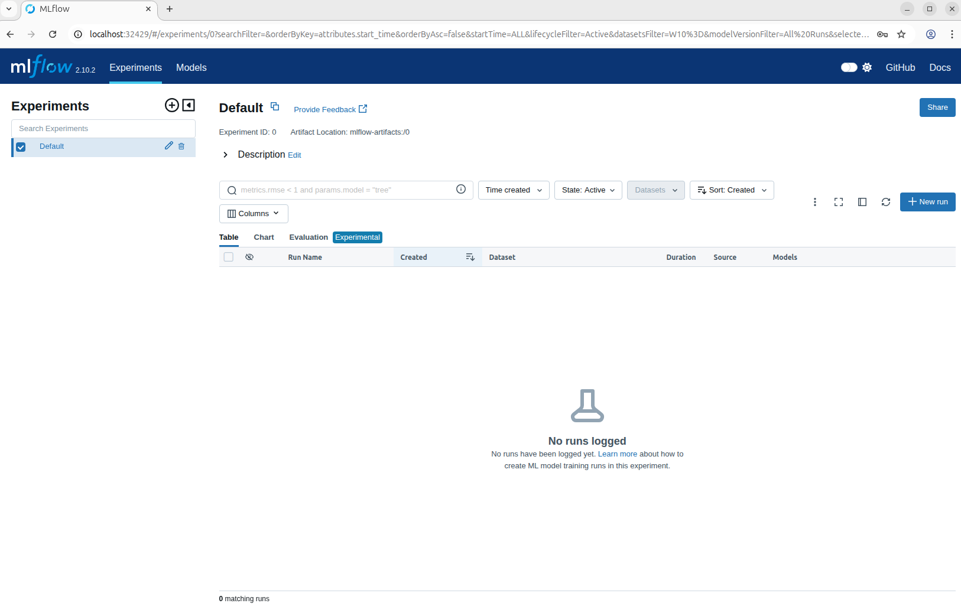
Task: Click the runs search filter input
Action: tap(346, 190)
